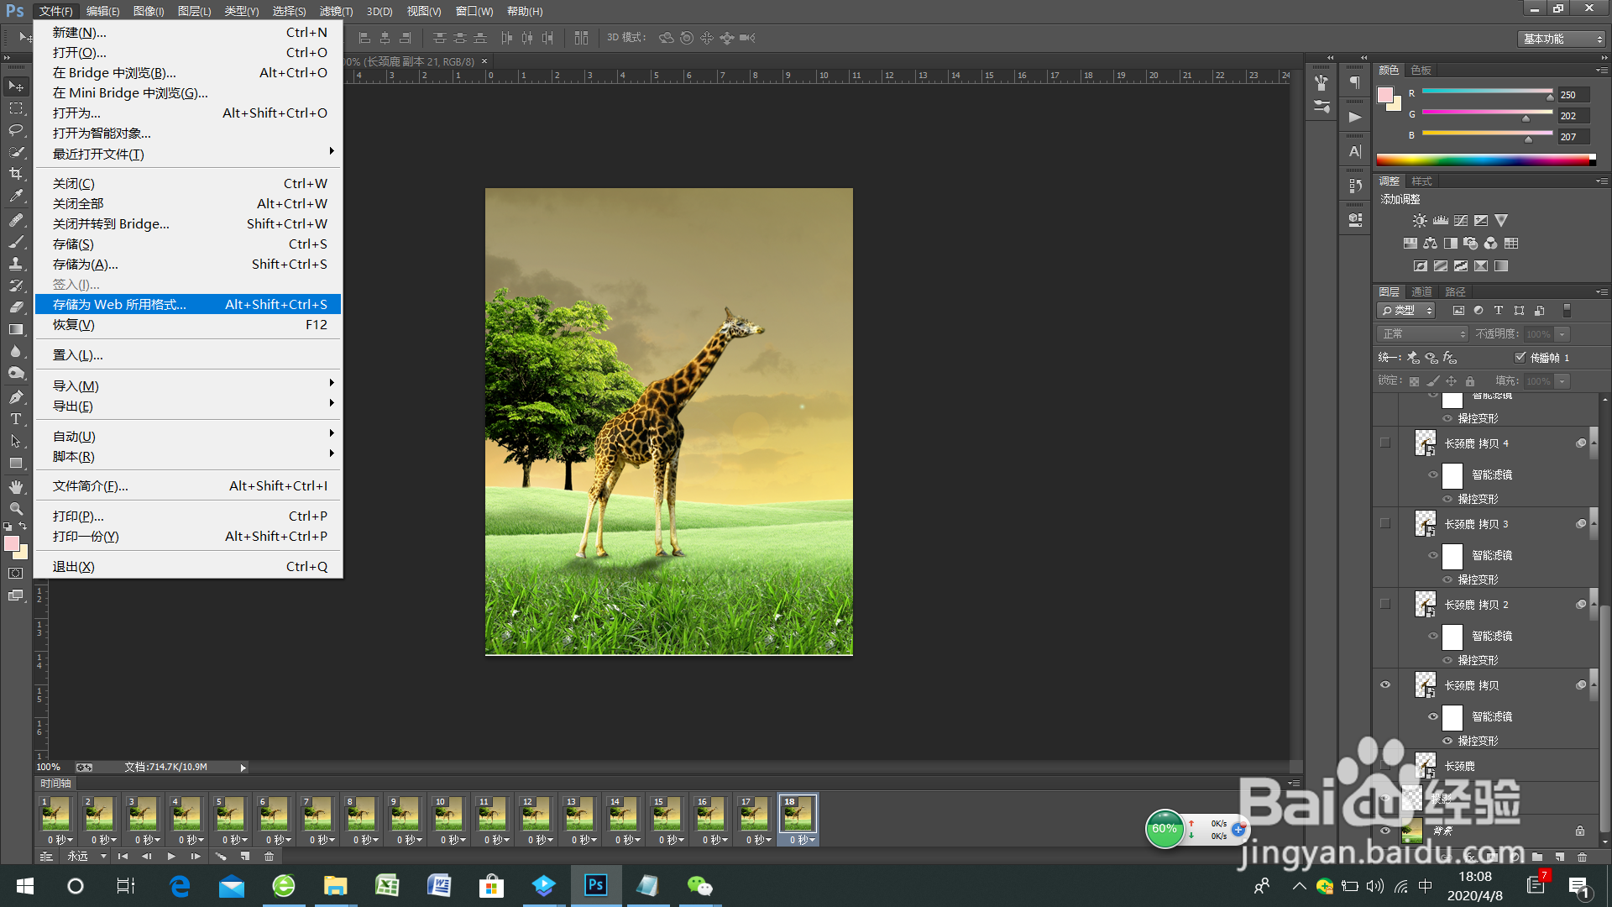Show the 长颈鹿 拷贝 4 layer
1612x907 pixels.
pyautogui.click(x=1385, y=443)
